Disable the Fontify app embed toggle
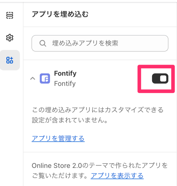The height and width of the screenshot is (186, 177). 160,78
